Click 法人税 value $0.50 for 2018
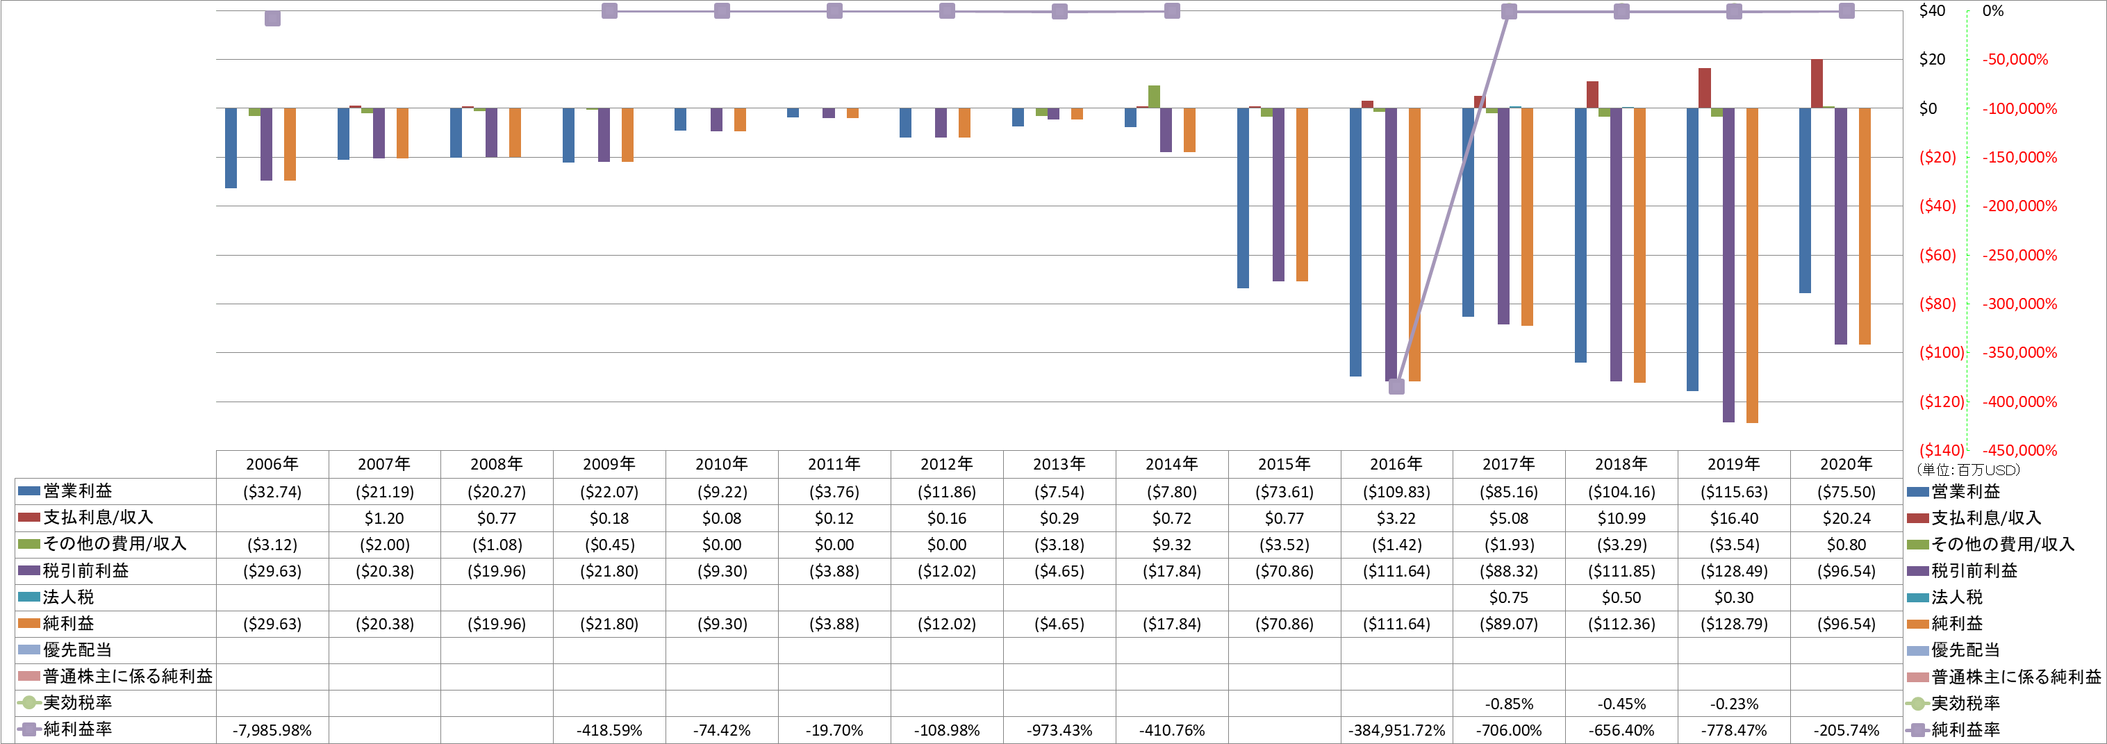Image resolution: width=2107 pixels, height=744 pixels. click(x=1621, y=597)
